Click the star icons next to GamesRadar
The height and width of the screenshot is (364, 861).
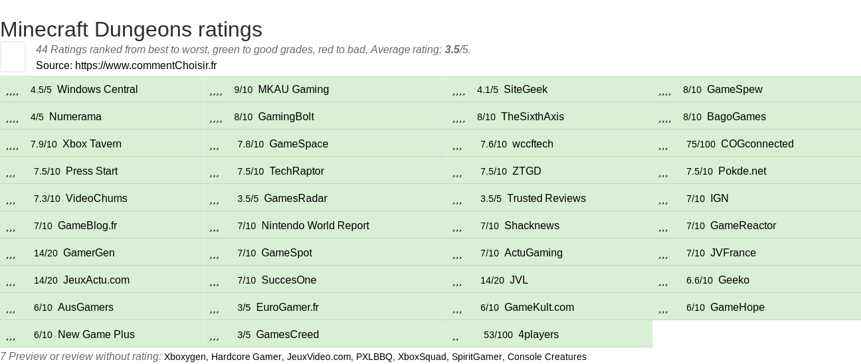tap(214, 199)
